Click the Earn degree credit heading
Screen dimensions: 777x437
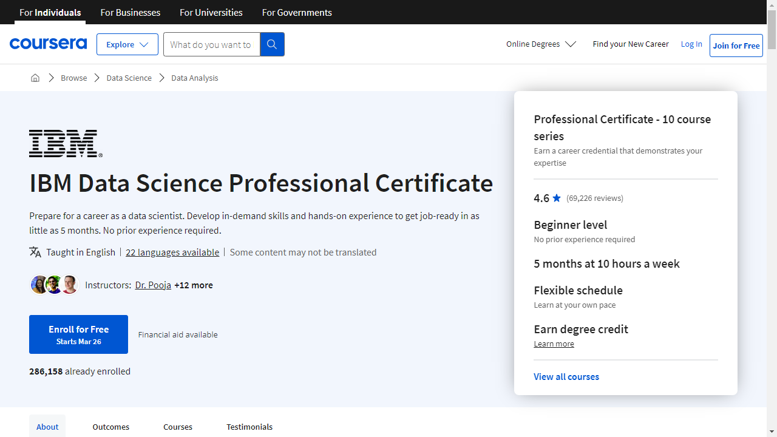[x=581, y=329]
